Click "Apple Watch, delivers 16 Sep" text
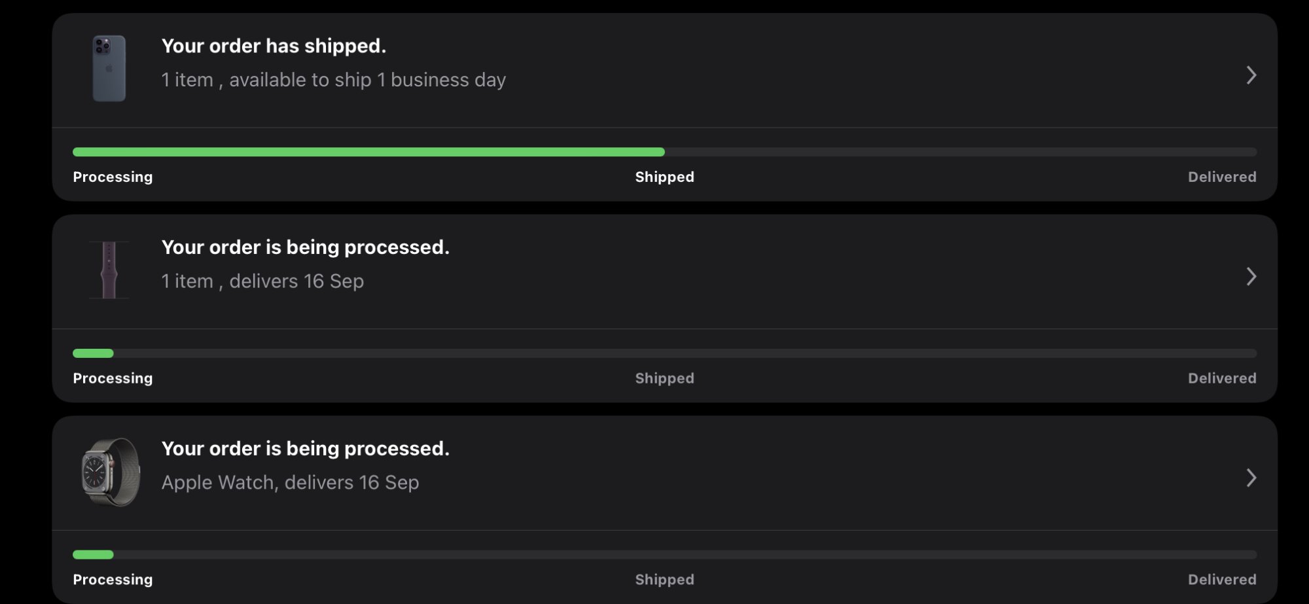 [290, 482]
